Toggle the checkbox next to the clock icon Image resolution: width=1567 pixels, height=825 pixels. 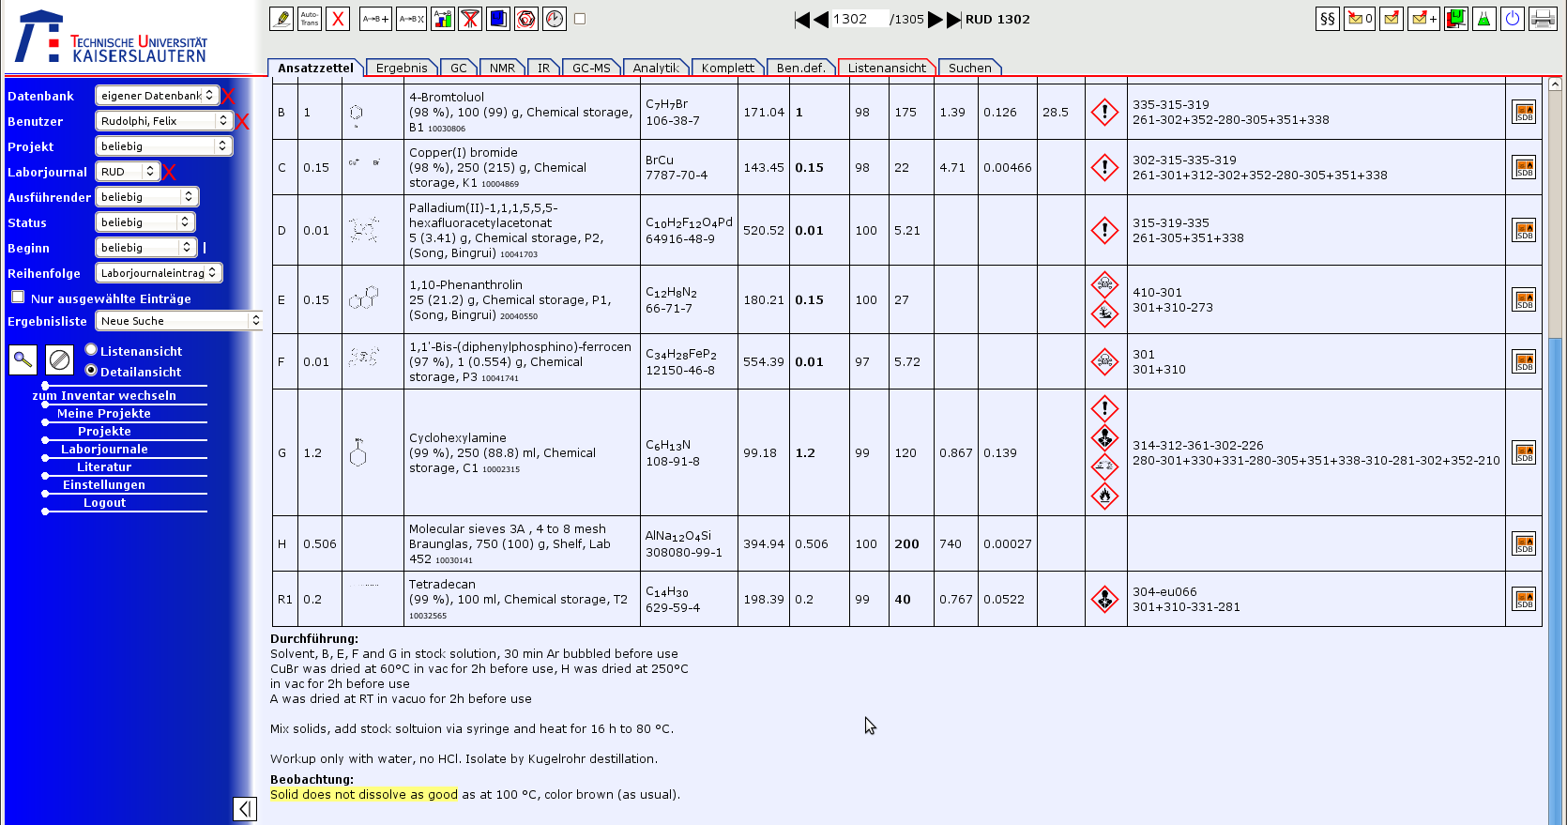(x=580, y=19)
